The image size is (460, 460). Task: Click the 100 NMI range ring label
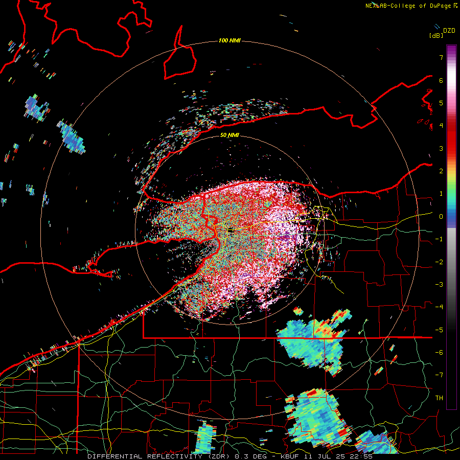(x=229, y=40)
